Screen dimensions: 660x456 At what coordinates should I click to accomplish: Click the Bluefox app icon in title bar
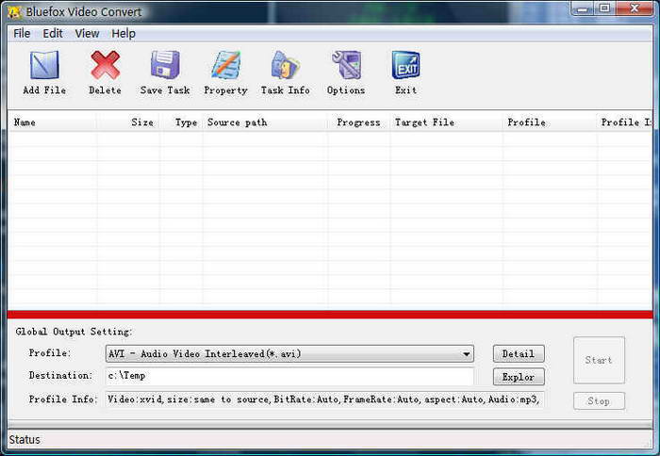pos(14,12)
